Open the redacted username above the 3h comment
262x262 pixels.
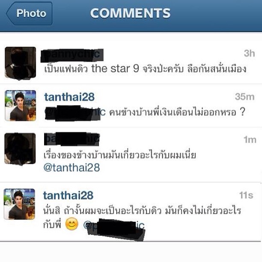(72, 55)
